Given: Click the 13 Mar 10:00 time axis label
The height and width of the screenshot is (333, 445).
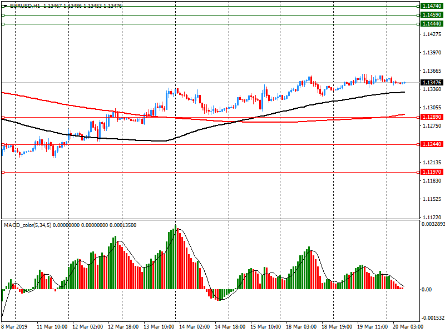Looking at the screenshot, I should (x=158, y=327).
